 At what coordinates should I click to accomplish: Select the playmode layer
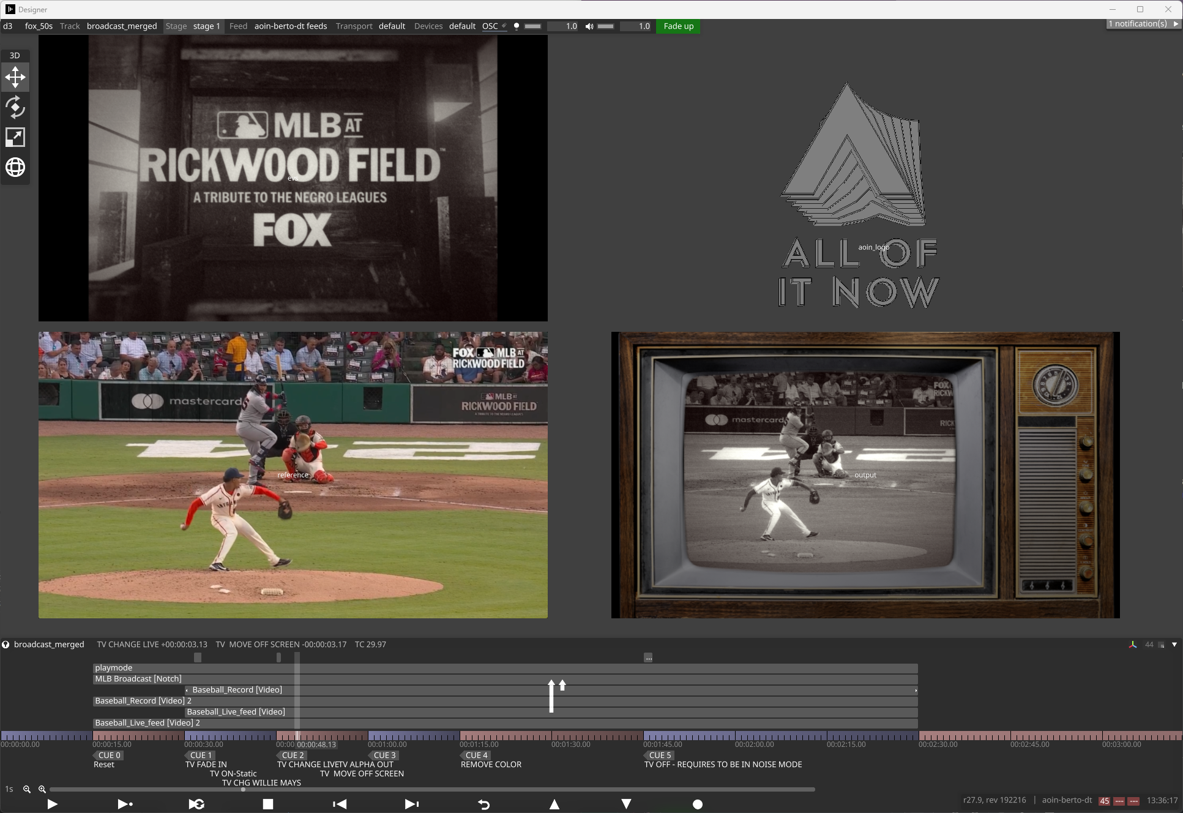(x=505, y=668)
